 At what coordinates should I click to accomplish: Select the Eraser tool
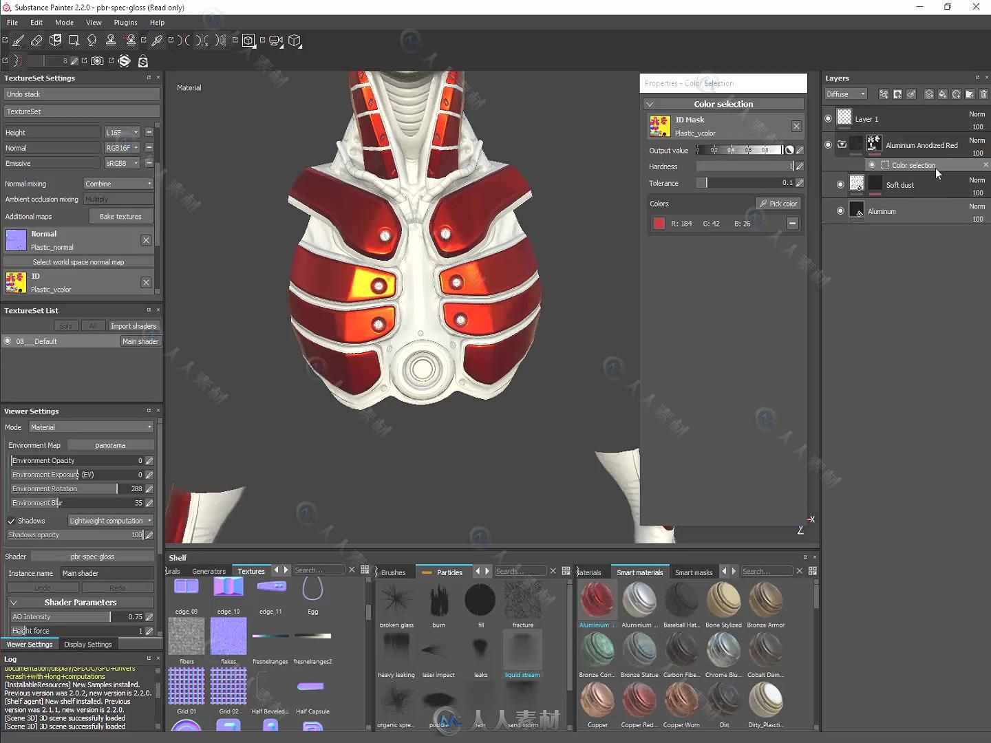pos(36,41)
